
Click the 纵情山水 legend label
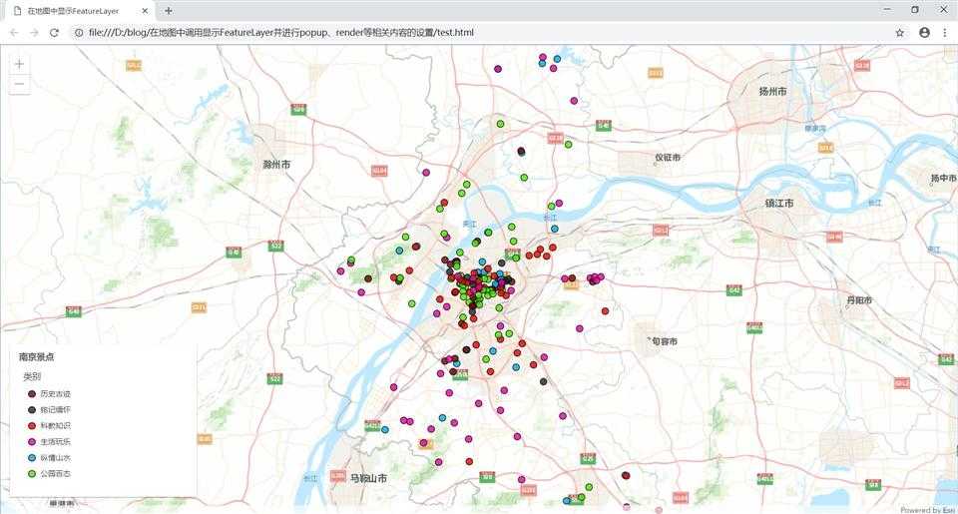tap(56, 458)
